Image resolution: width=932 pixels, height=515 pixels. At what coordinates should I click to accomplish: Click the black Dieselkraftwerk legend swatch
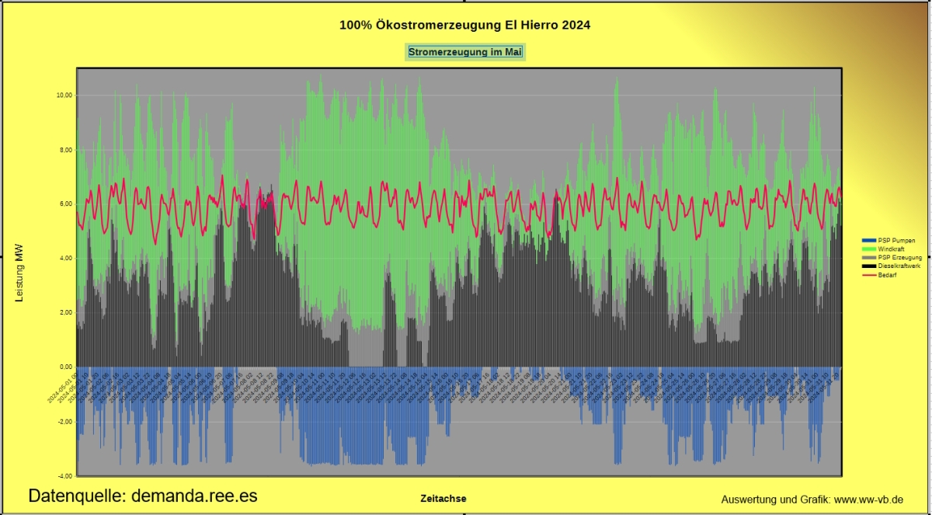pyautogui.click(x=869, y=266)
